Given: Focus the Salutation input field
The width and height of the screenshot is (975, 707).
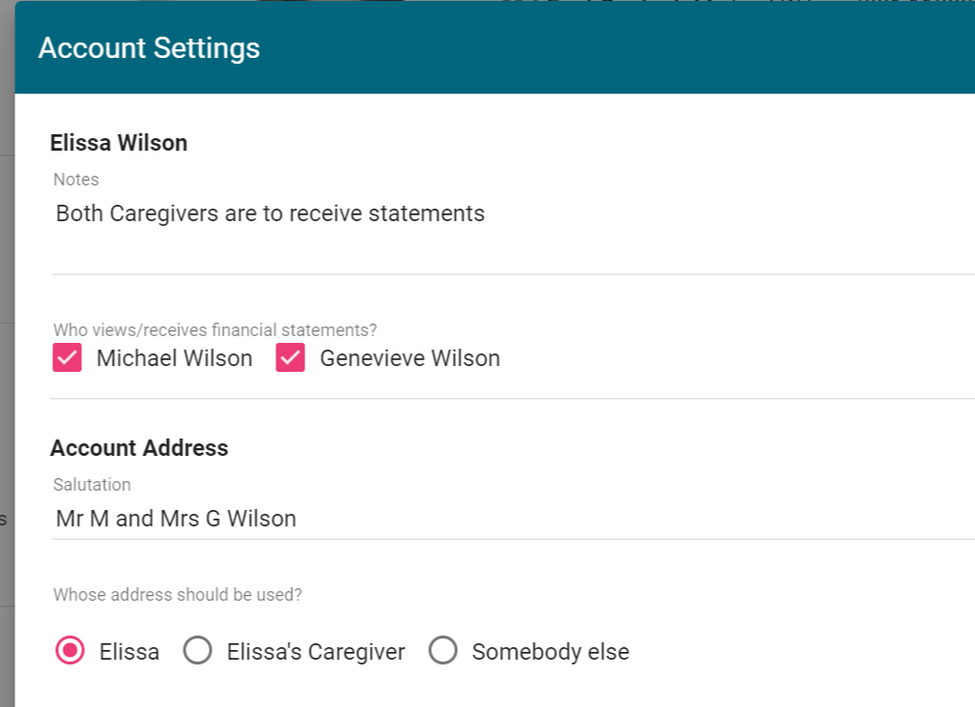Looking at the screenshot, I should coord(387,519).
